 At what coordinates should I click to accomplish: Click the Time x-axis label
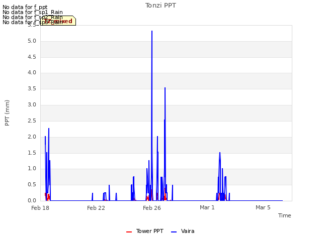(284, 215)
